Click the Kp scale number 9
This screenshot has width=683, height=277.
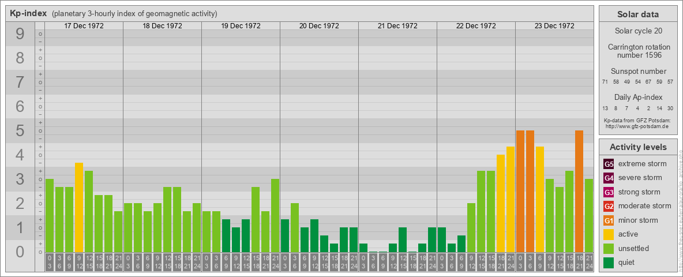tap(20, 34)
